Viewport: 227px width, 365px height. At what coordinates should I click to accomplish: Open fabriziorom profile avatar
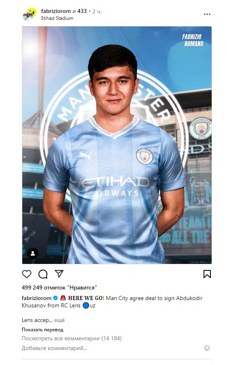(29, 15)
